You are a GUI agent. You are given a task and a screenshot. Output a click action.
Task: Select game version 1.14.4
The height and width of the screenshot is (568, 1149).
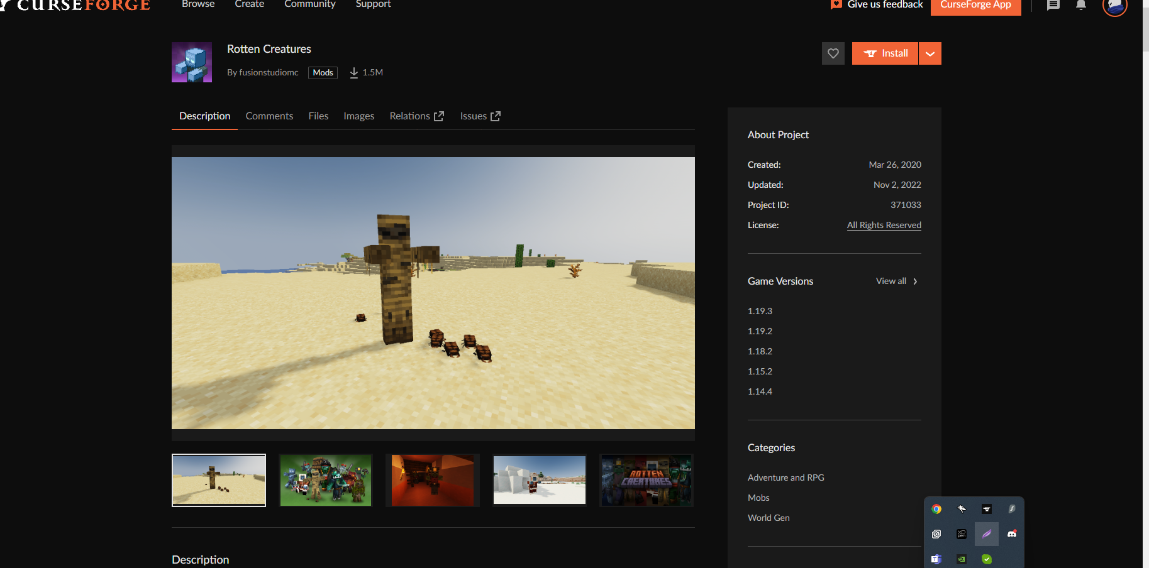(760, 391)
